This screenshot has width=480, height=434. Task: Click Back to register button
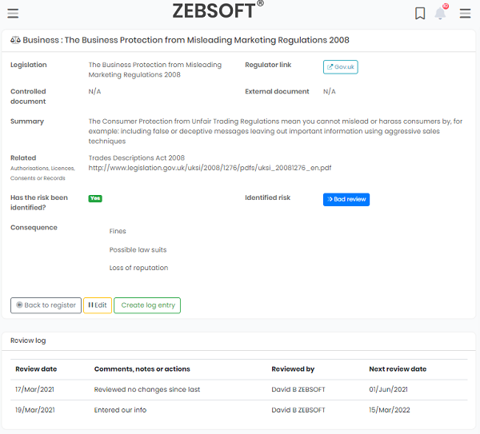pyautogui.click(x=46, y=305)
